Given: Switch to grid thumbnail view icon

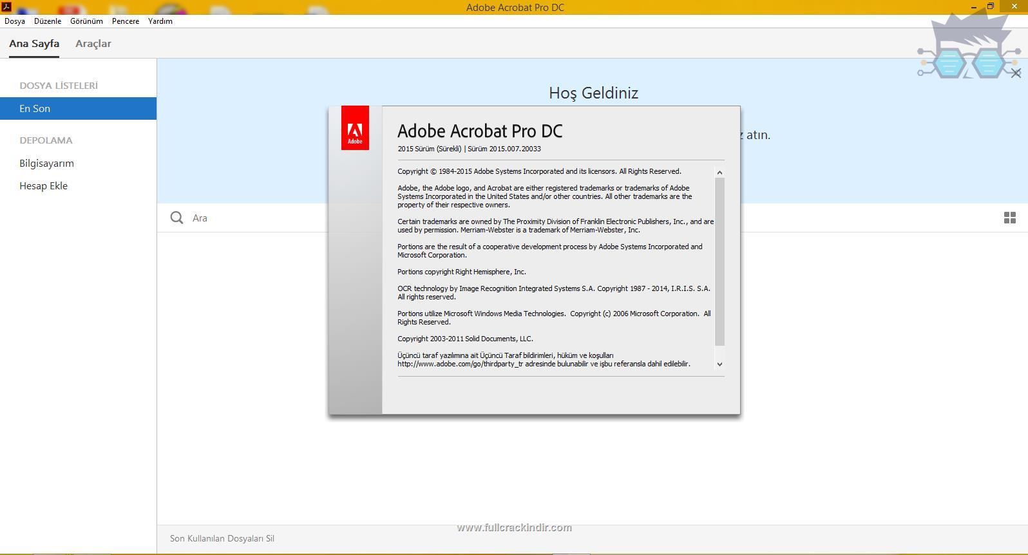Looking at the screenshot, I should pyautogui.click(x=1010, y=218).
